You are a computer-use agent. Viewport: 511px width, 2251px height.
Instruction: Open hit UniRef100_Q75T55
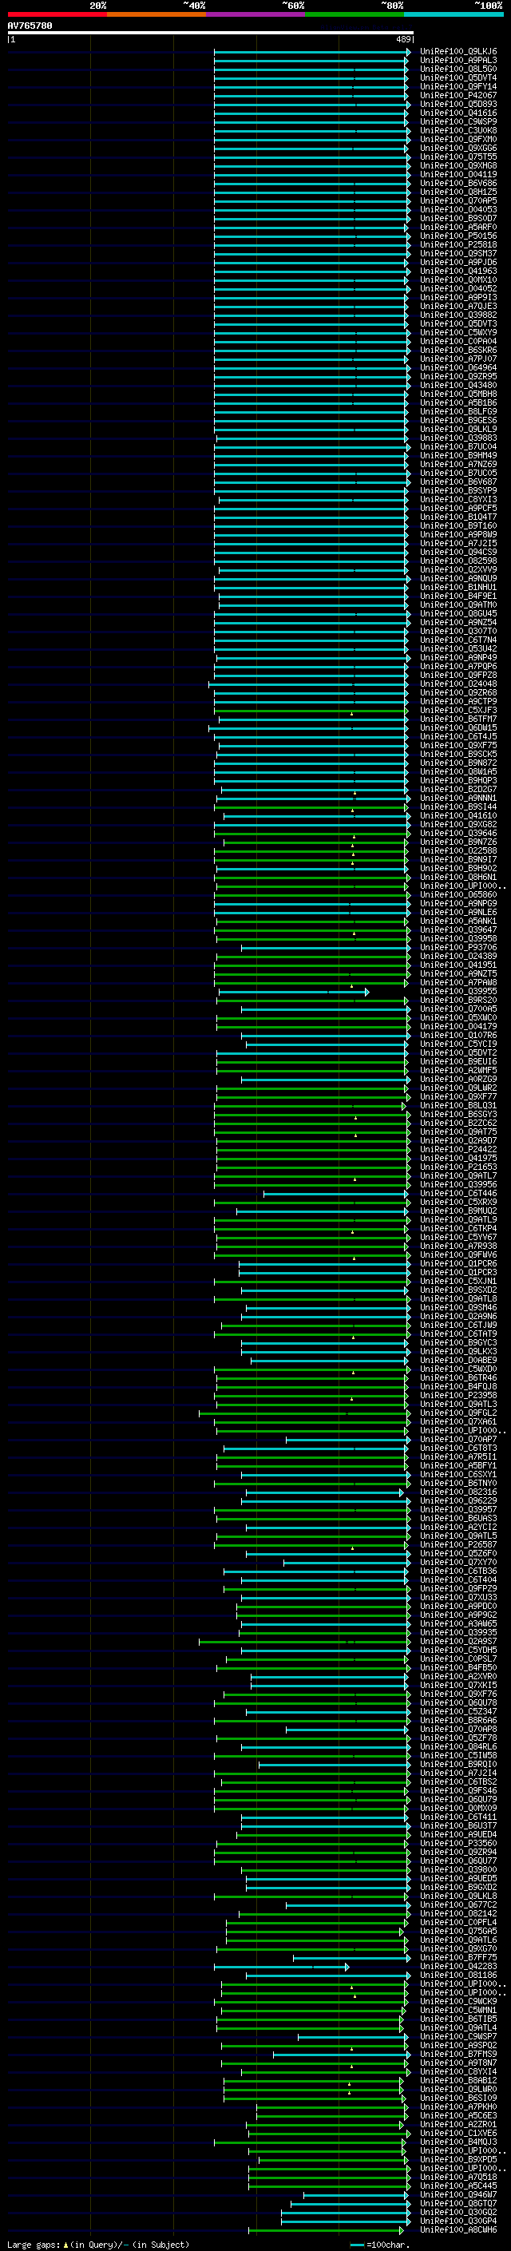(x=458, y=157)
